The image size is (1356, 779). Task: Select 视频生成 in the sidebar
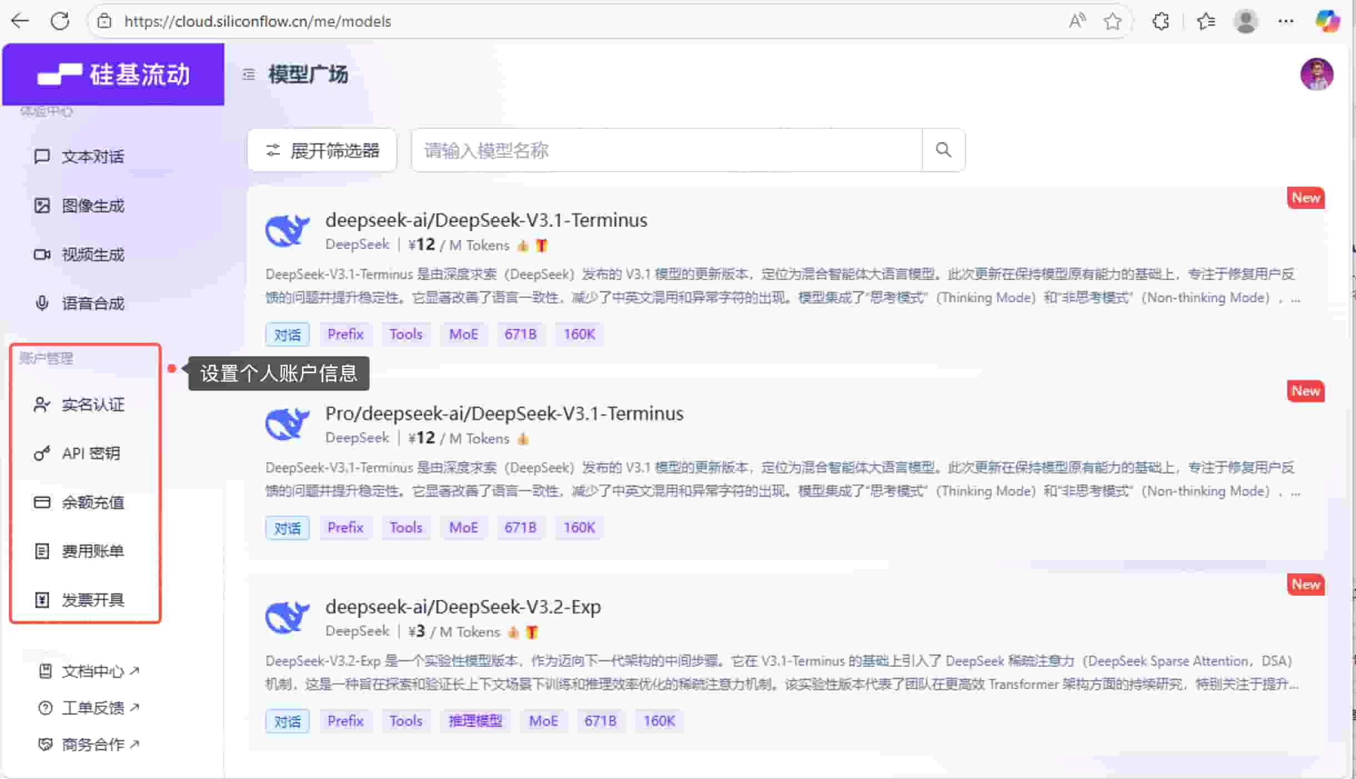pyautogui.click(x=93, y=254)
